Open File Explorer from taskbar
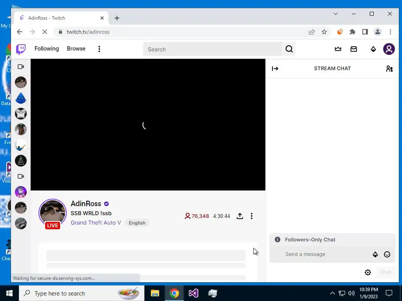 [x=155, y=293]
